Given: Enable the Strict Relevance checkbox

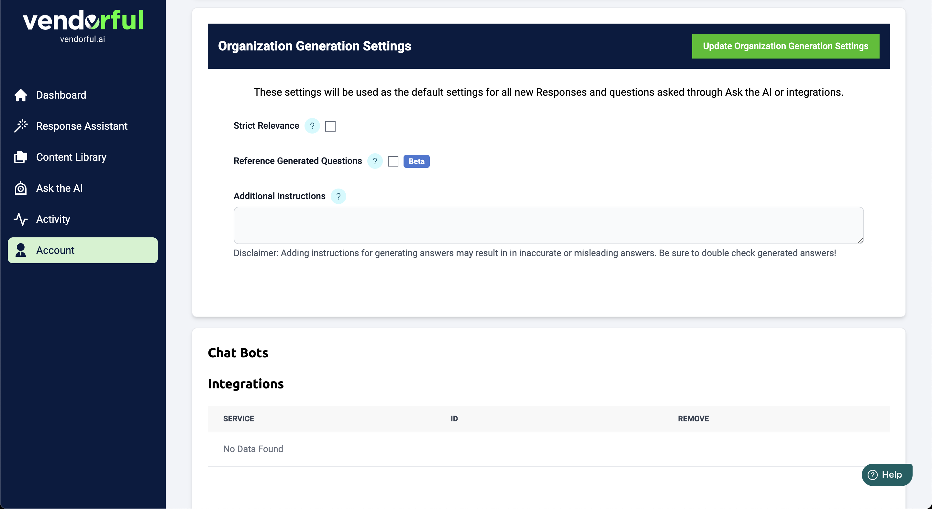Looking at the screenshot, I should pos(330,126).
